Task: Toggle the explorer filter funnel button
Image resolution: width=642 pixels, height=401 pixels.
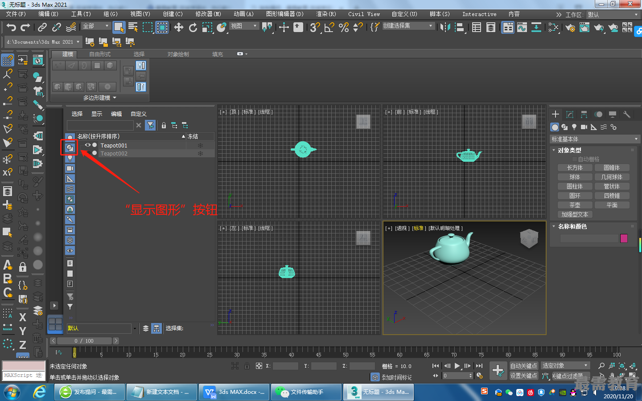Action: [151, 125]
